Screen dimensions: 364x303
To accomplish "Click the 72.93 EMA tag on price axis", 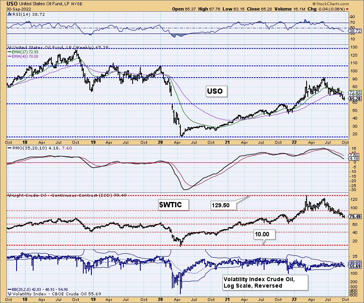I will click(355, 92).
